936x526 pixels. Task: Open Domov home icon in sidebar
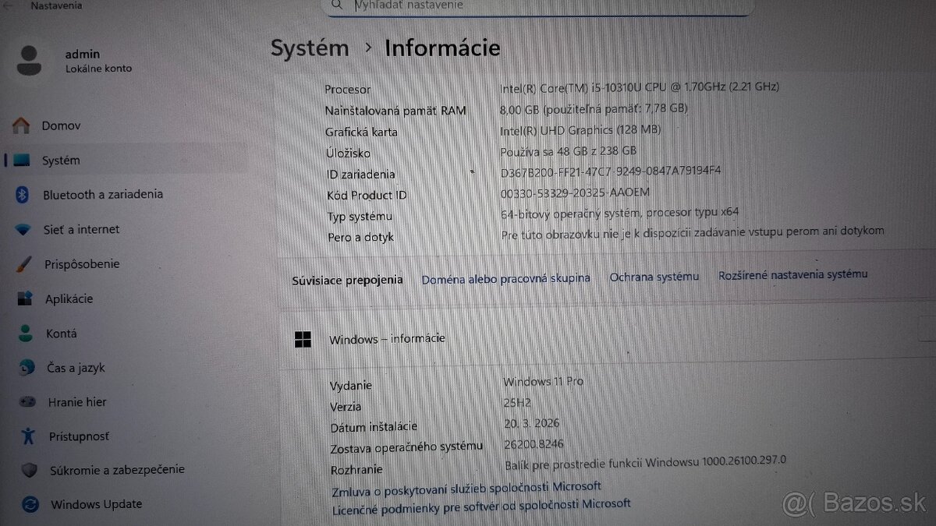(21, 125)
